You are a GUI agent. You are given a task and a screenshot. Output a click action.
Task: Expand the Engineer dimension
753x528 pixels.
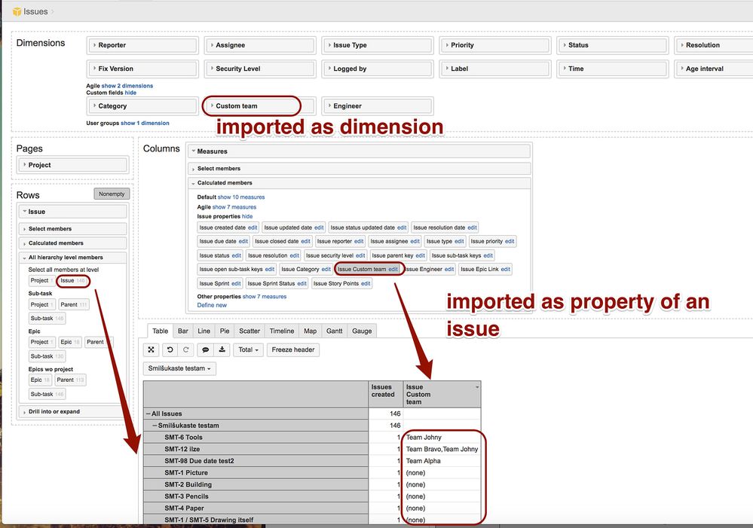pyautogui.click(x=378, y=106)
